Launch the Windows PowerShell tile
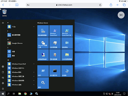The image size is (128, 96). coord(55,31)
